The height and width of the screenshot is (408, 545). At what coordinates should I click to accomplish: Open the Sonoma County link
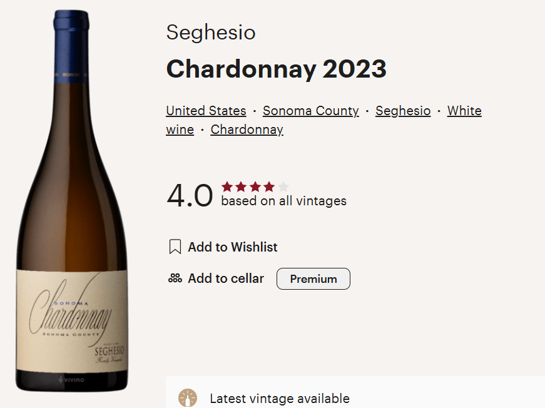click(x=310, y=111)
